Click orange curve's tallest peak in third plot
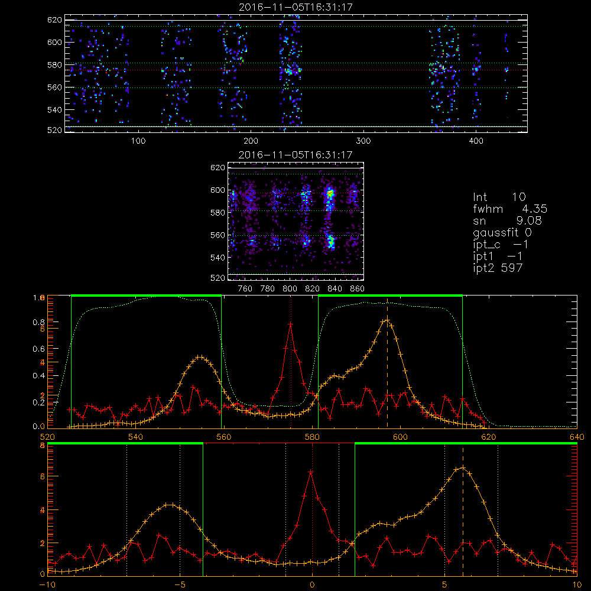 click(387, 320)
